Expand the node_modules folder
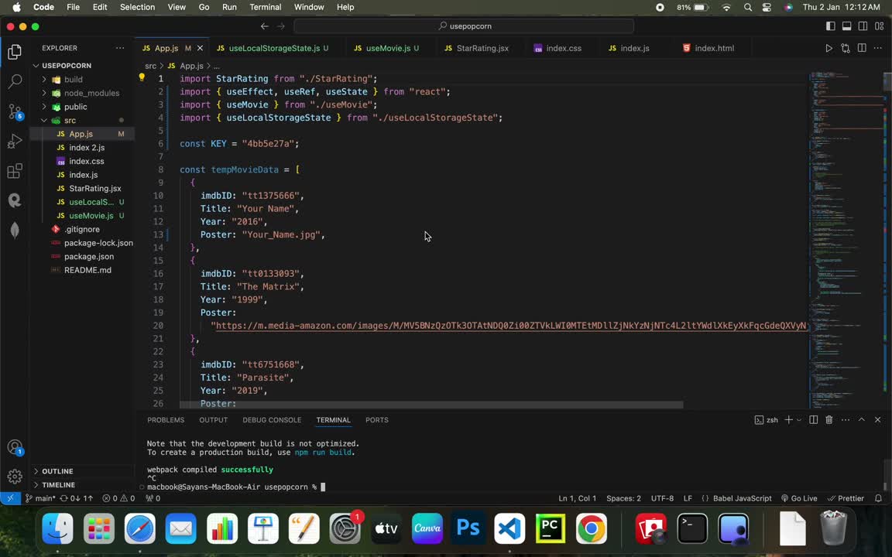Image resolution: width=892 pixels, height=557 pixels. 82,93
